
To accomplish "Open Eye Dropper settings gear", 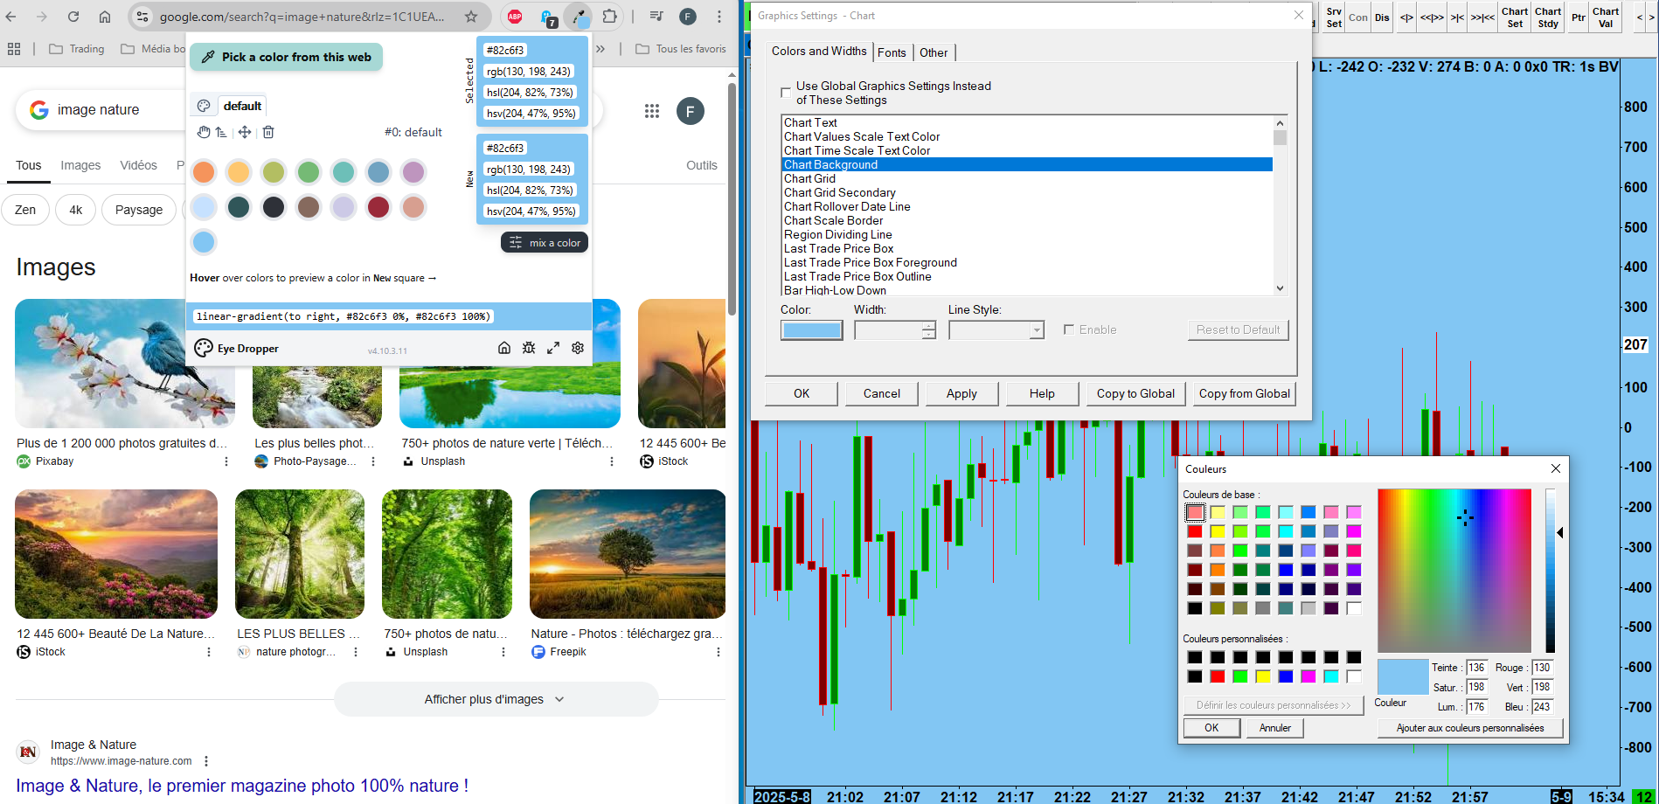I will coord(578,348).
